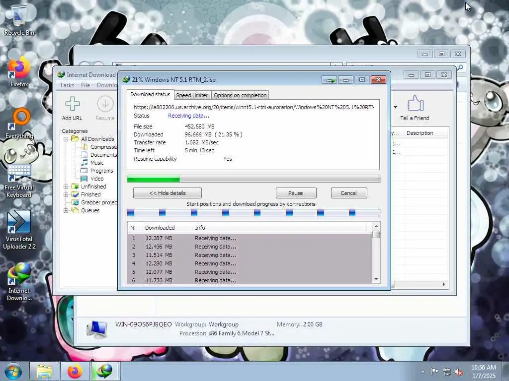Viewport: 509px width, 381px height.
Task: Select connection row 1 with 12.387 MB
Action: tap(250, 239)
